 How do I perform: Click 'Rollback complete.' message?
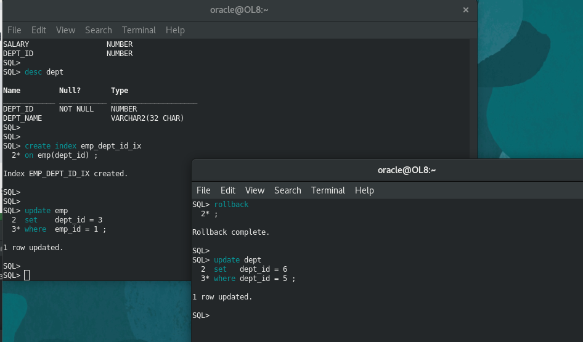coord(231,232)
